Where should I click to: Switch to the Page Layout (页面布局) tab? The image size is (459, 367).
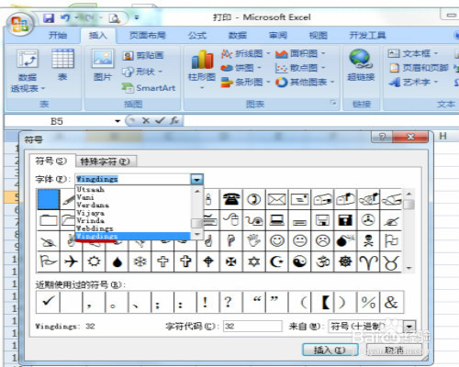[148, 36]
